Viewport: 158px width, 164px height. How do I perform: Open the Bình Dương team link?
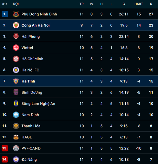(32, 92)
